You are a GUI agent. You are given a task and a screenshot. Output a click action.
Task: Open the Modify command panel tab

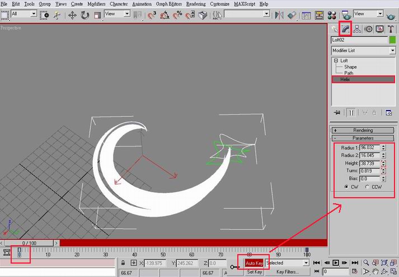[346, 29]
